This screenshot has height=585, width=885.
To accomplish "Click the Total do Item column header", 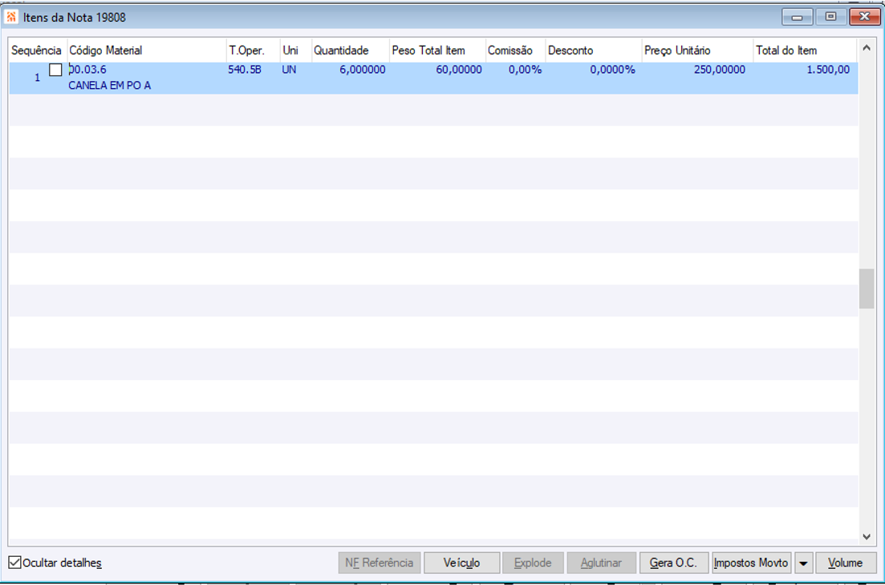I will tap(805, 50).
